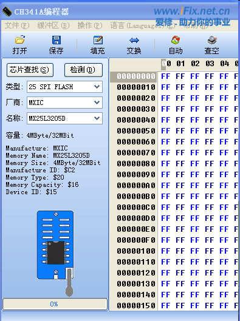
Task: Click the 0% progress bar
Action: (55, 304)
